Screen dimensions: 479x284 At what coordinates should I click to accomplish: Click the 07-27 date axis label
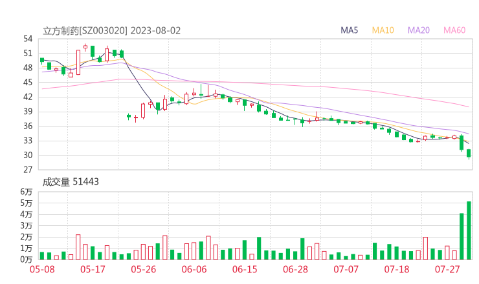447,269
